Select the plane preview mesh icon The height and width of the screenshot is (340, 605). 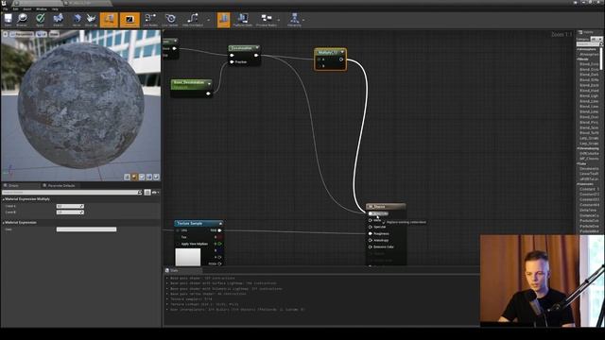(x=142, y=177)
